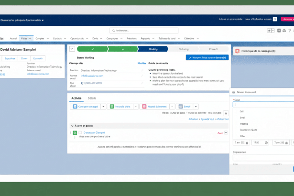The image size is (294, 196).
Task: Open the Tableaux de bord tab
Action: pos(167,38)
